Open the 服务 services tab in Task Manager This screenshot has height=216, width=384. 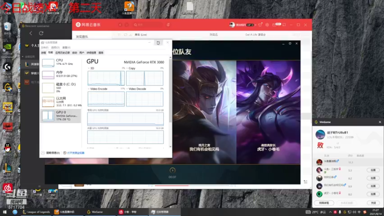(x=101, y=53)
